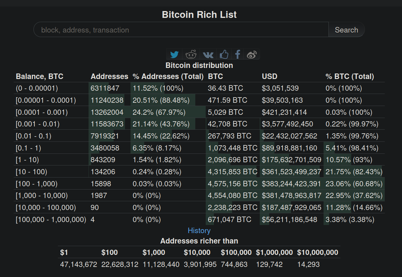Focus the block, address, transaction search field

coord(181,30)
